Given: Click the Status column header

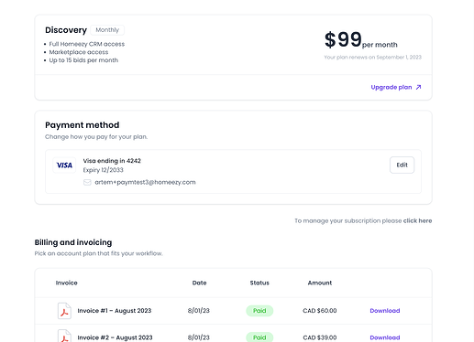Looking at the screenshot, I should click(x=259, y=283).
